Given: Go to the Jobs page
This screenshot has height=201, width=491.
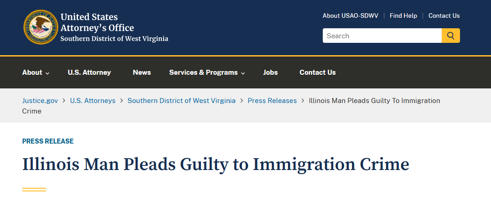Looking at the screenshot, I should (x=270, y=72).
